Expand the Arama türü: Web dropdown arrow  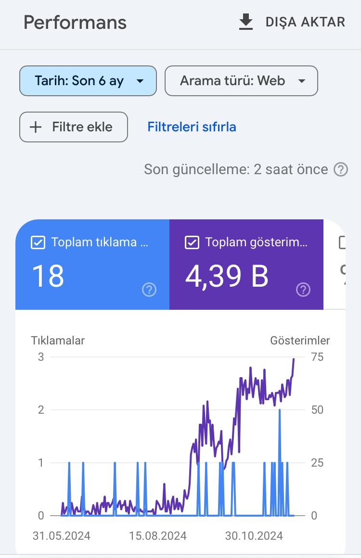coord(301,81)
